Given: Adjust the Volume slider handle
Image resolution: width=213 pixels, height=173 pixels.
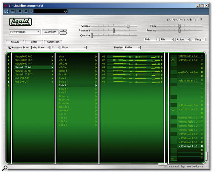Looking at the screenshot, I should coord(128,26).
